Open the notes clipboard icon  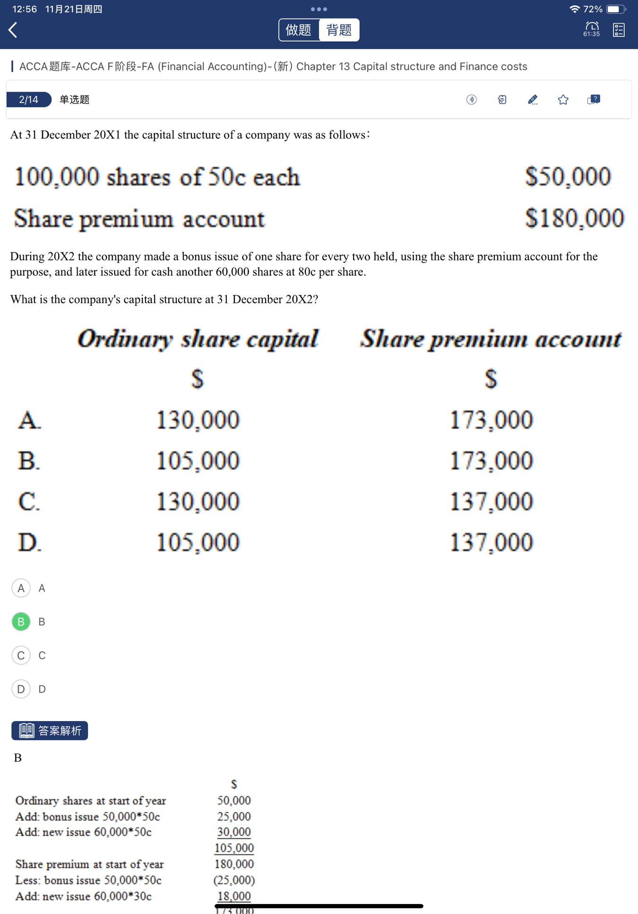pyautogui.click(x=502, y=99)
